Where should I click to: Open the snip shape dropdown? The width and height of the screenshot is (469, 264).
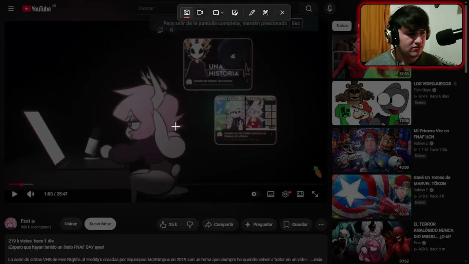pos(218,12)
